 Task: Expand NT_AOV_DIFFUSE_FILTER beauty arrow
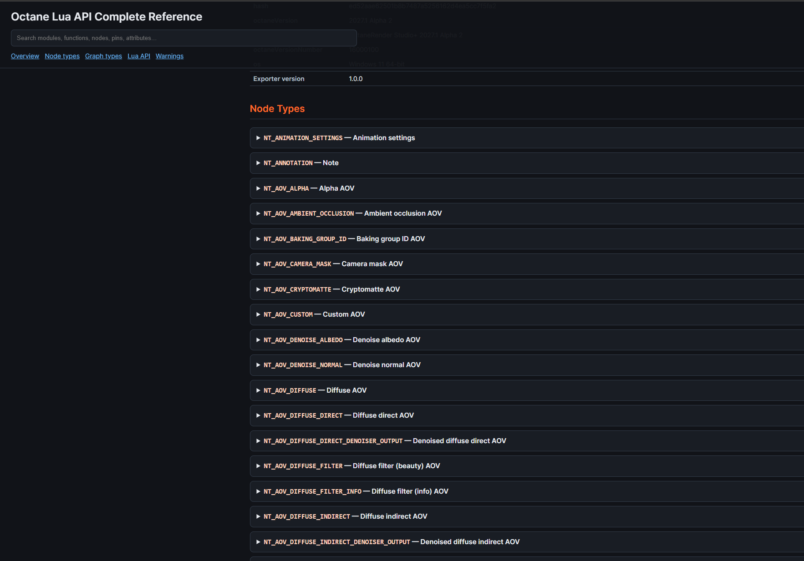click(258, 466)
